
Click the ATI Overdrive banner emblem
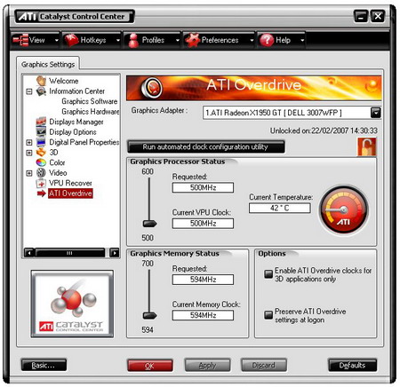pyautogui.click(x=152, y=88)
